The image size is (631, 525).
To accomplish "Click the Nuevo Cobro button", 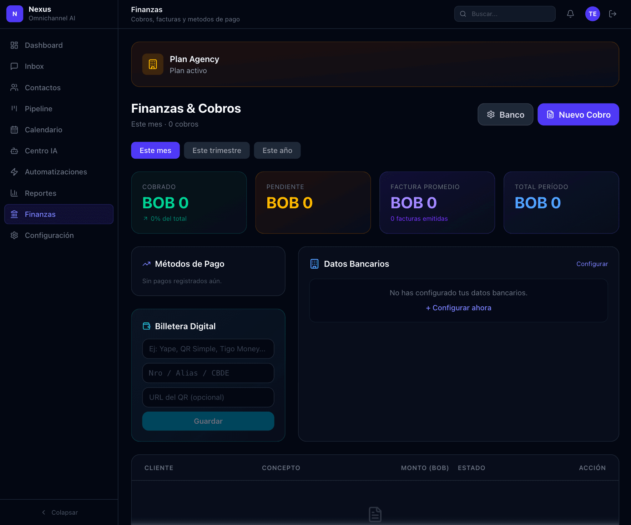I will point(578,114).
